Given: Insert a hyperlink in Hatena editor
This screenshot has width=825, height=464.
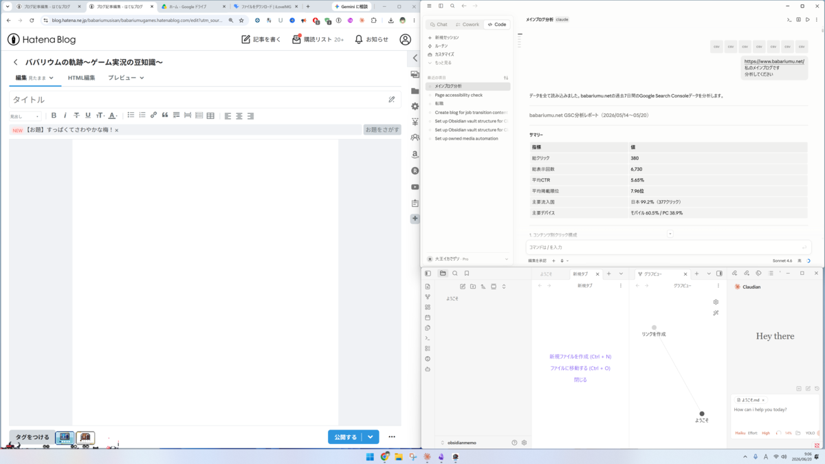Looking at the screenshot, I should pos(153,115).
